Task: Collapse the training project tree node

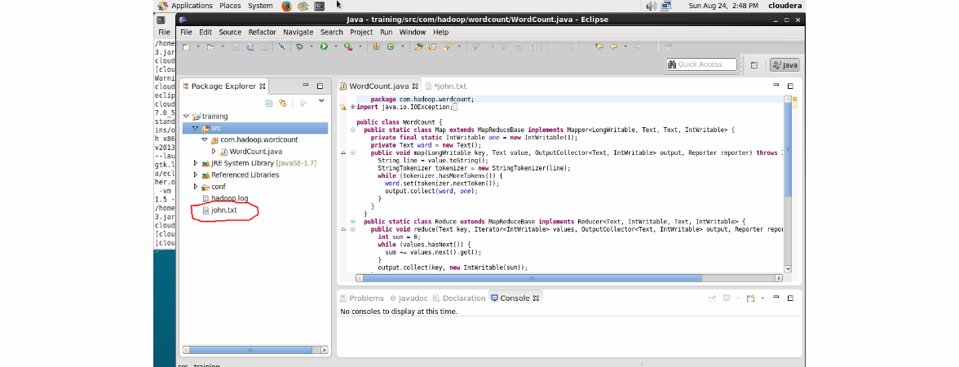Action: pos(186,116)
